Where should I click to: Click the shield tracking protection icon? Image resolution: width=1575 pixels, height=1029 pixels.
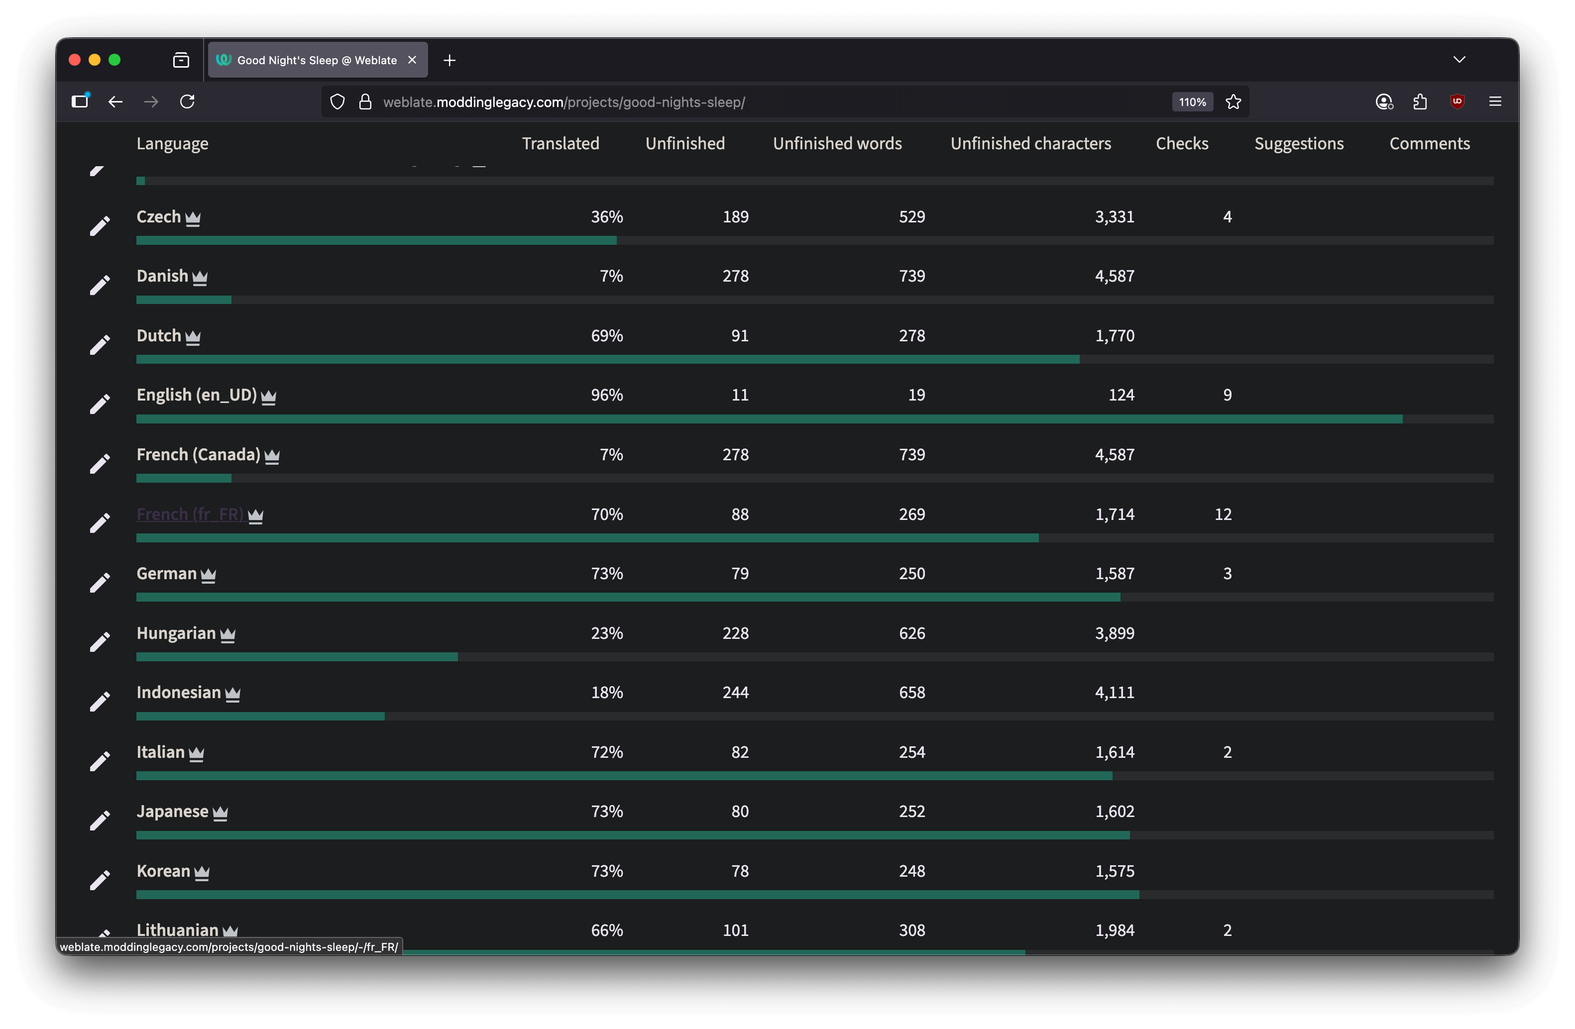pyautogui.click(x=337, y=102)
